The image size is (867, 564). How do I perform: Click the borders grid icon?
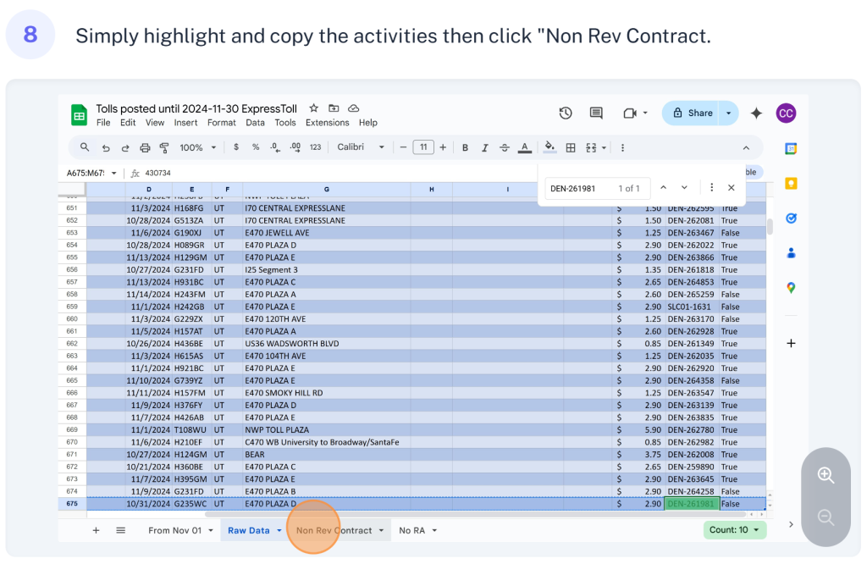coord(571,147)
